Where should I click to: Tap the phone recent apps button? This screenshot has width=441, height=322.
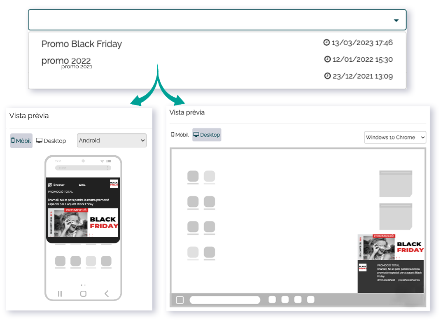coord(60,294)
